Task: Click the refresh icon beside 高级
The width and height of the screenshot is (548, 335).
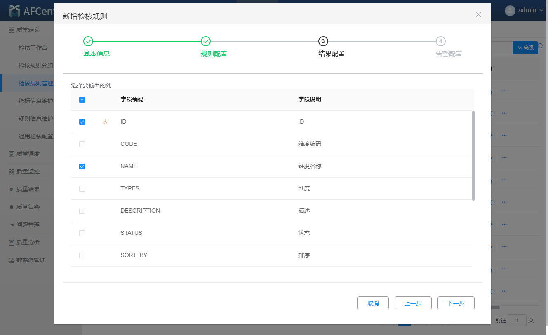Action: click(x=541, y=46)
